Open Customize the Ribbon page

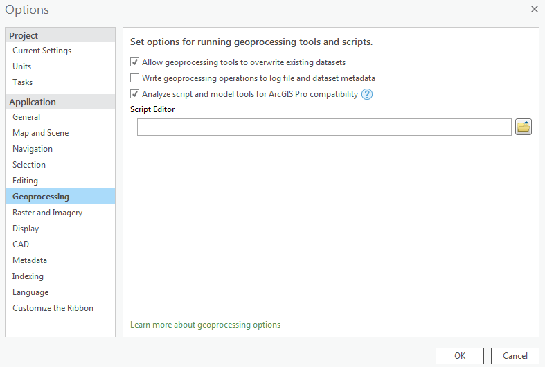click(53, 308)
